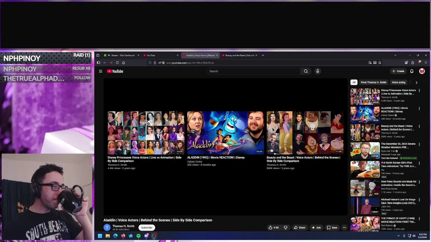This screenshot has width=431, height=242.
Task: Select the Voice acting filter chip
Action: [398, 82]
